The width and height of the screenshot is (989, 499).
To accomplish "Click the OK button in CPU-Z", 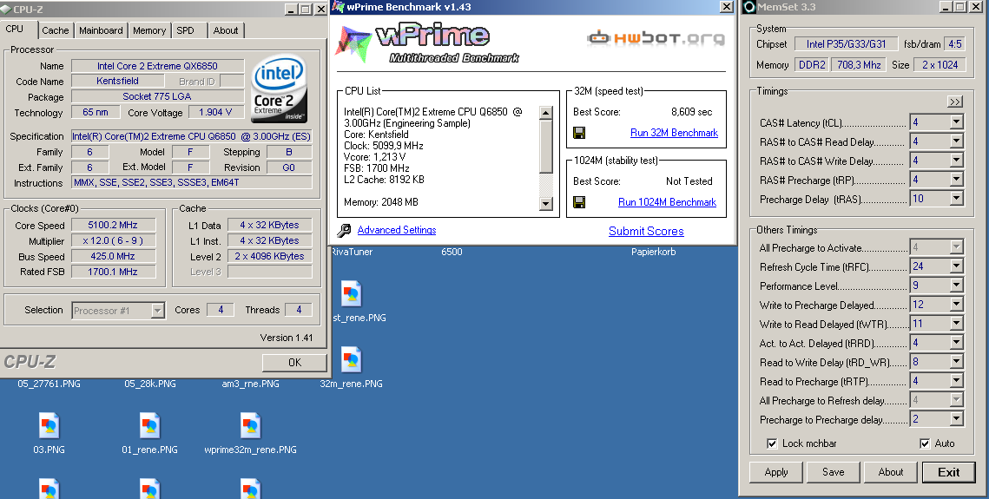I will (x=294, y=362).
